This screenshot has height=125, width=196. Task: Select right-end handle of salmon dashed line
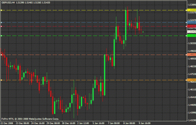[x=186, y=55]
